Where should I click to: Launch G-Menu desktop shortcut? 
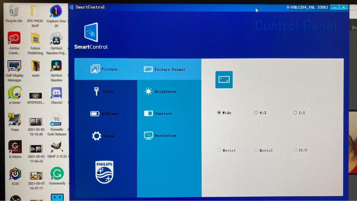[x=15, y=149]
